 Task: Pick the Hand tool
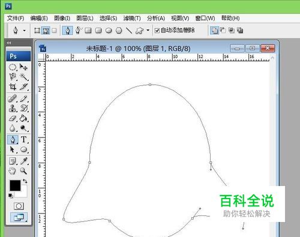pos(12,171)
